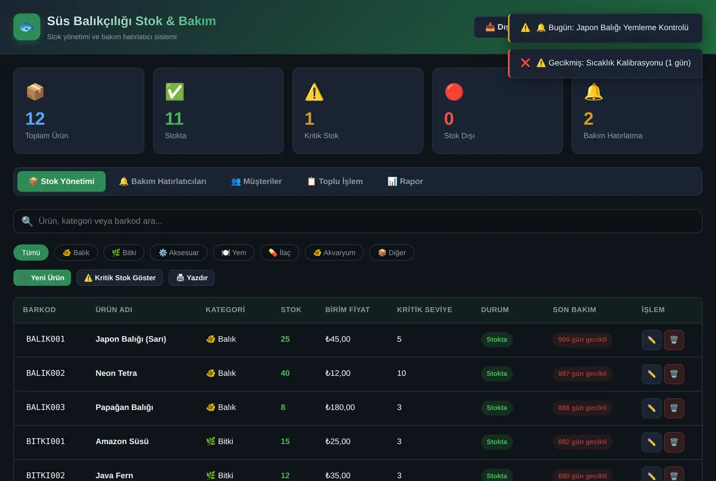Open the Bakım Hatırlatıcıları tab
Viewport: 716px width, 481px height.
(x=163, y=181)
